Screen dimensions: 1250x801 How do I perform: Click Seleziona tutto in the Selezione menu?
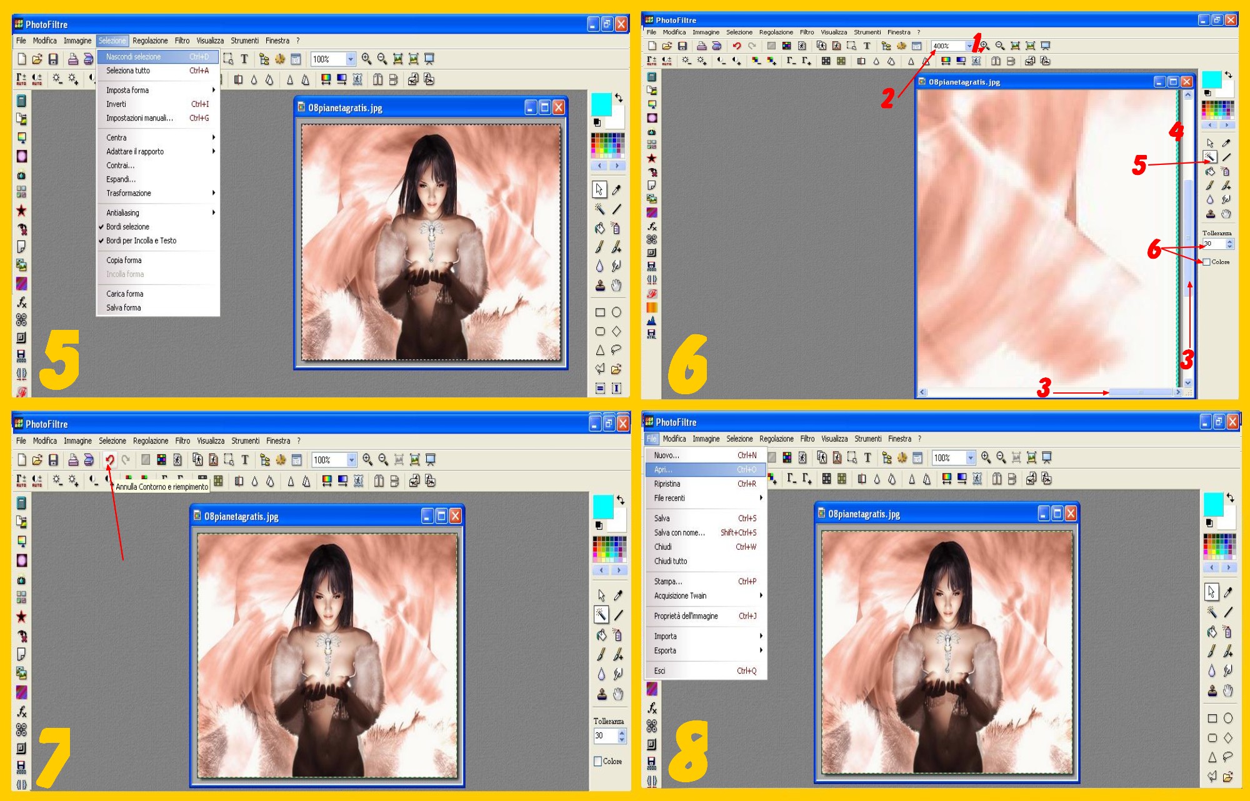click(x=128, y=71)
